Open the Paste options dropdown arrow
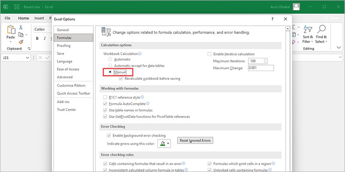345x172 pixels. pyautogui.click(x=11, y=42)
